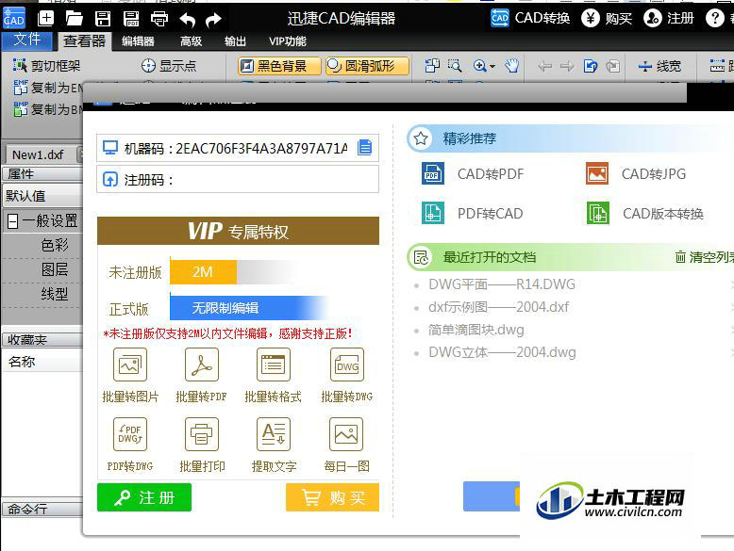The image size is (734, 551).
Task: Click the 线宽 tool
Action: tap(659, 66)
